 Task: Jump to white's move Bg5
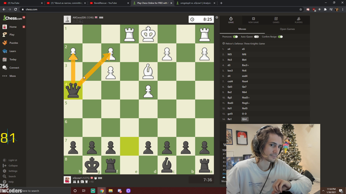[x=229, y=98]
